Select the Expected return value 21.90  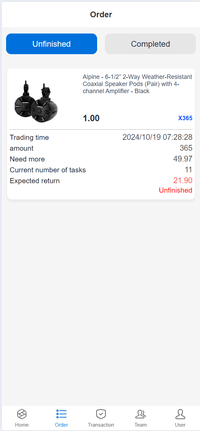[183, 180]
